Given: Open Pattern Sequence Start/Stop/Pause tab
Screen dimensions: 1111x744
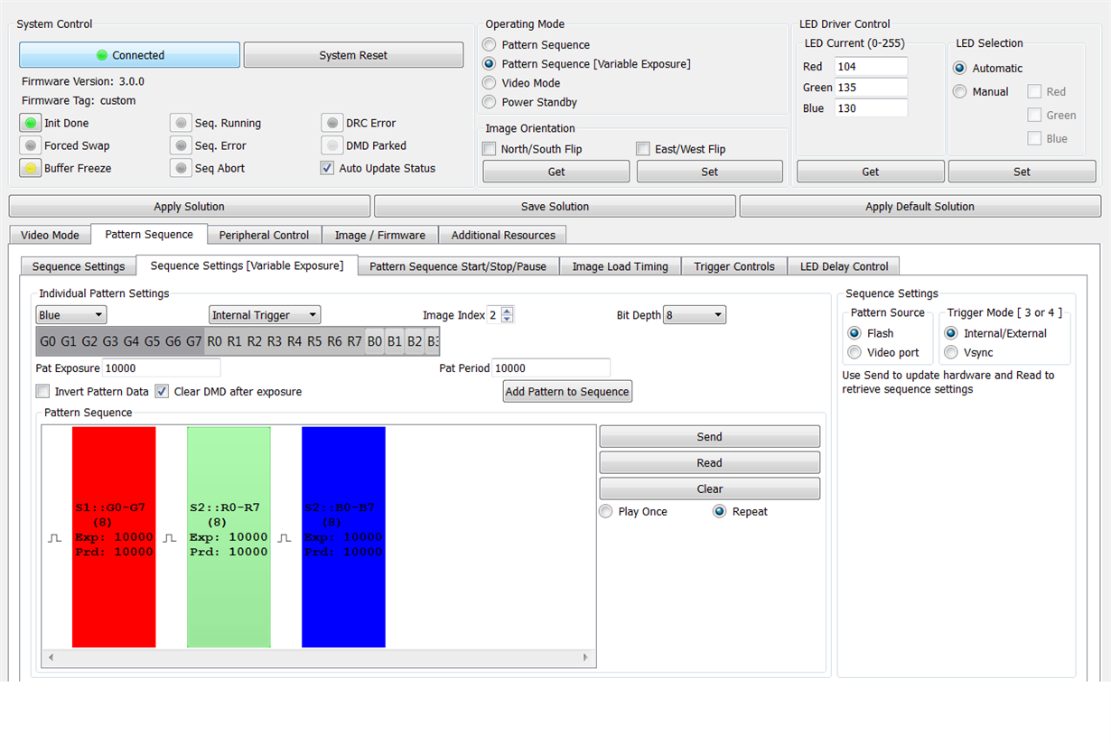Looking at the screenshot, I should (x=458, y=266).
